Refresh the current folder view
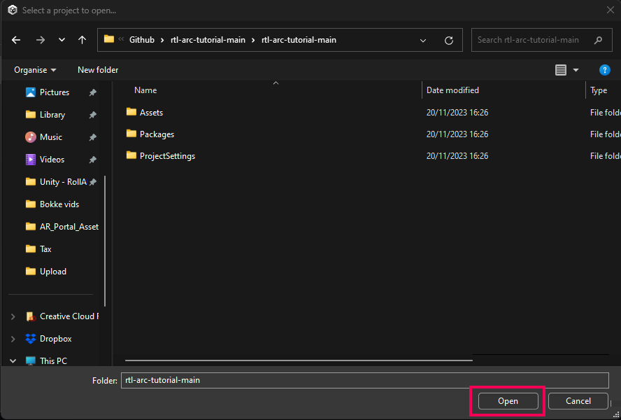 tap(448, 40)
